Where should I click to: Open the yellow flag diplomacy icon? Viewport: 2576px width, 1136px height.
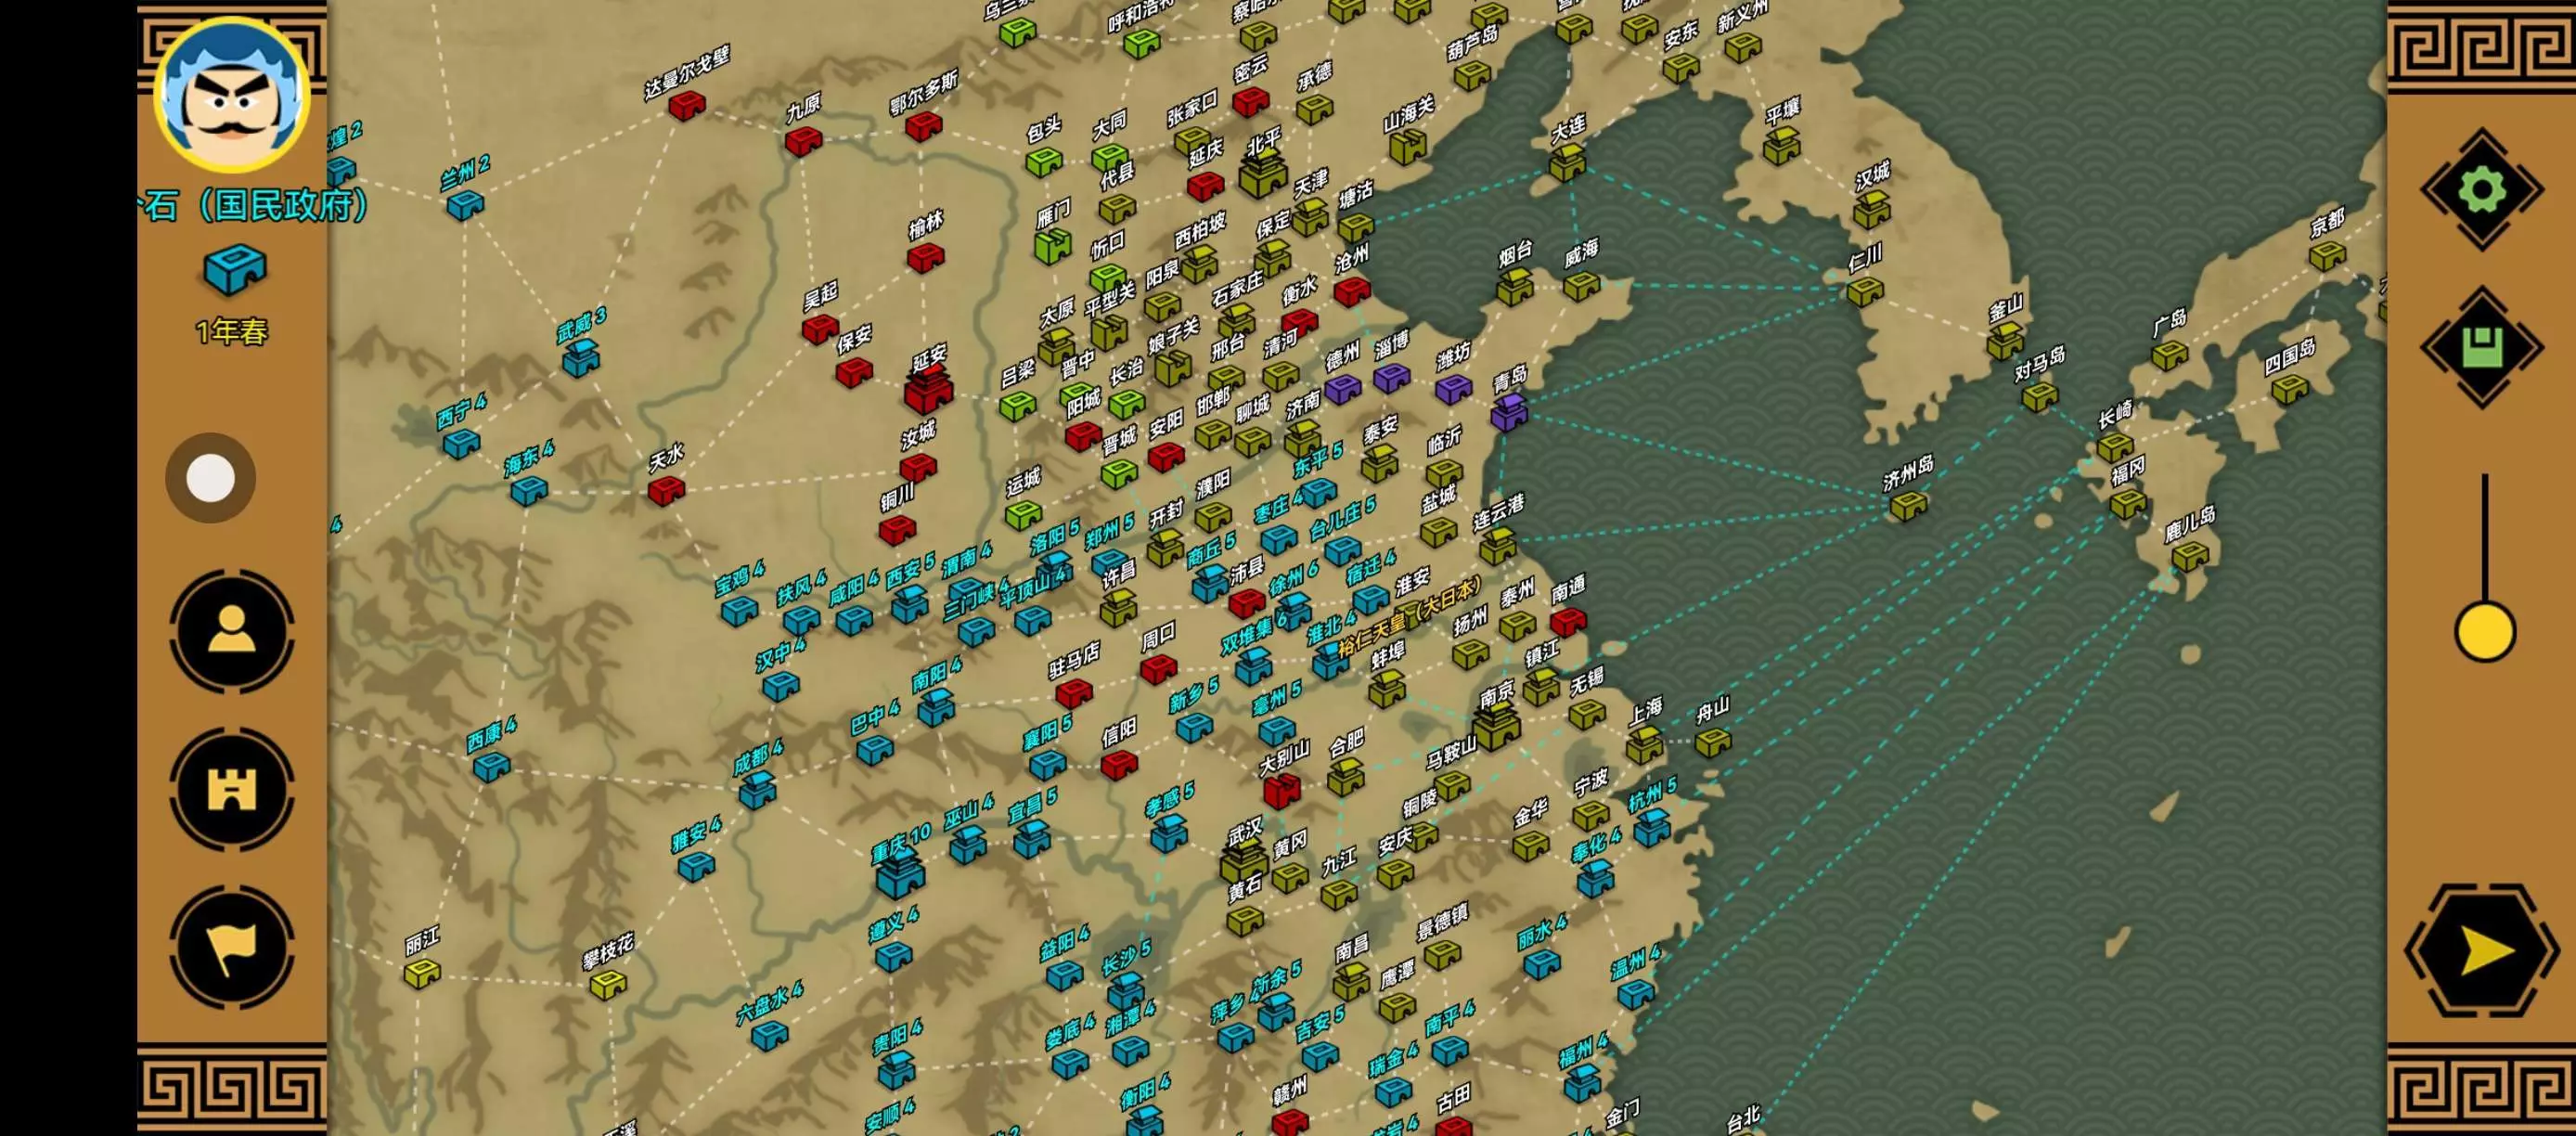click(x=232, y=947)
